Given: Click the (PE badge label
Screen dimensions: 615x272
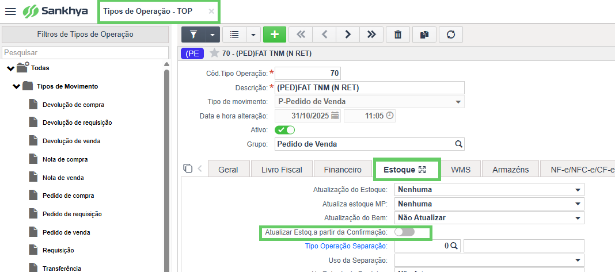Looking at the screenshot, I should pyautogui.click(x=192, y=53).
